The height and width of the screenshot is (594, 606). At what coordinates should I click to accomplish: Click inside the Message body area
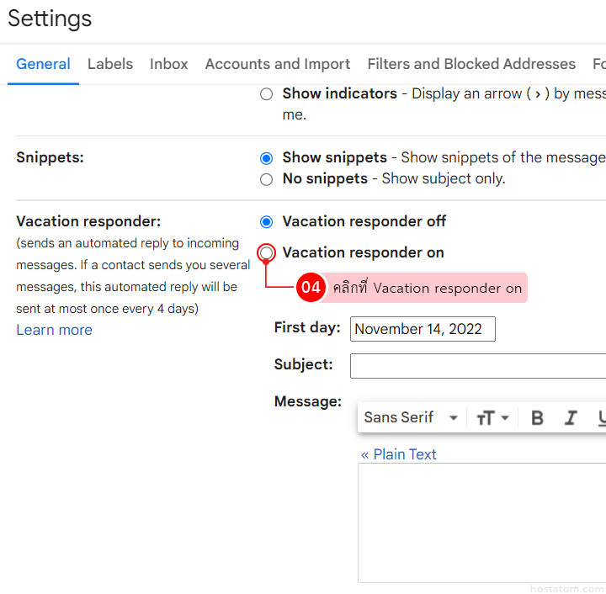481,522
